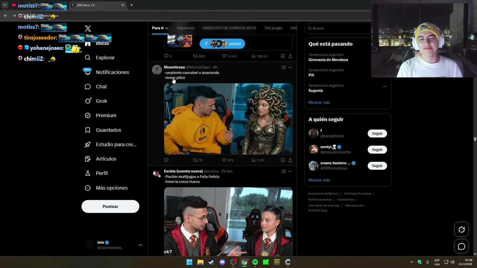Open more options on Esckla post

coord(290,171)
